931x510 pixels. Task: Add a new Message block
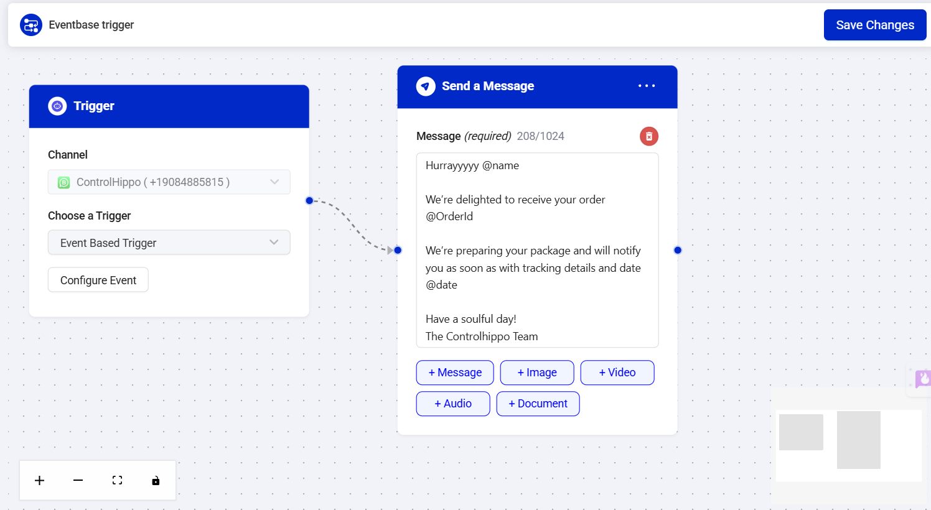click(455, 373)
